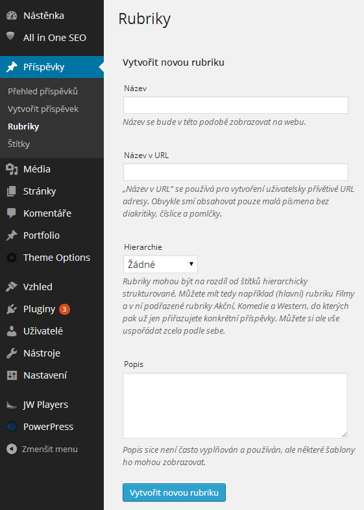Image resolution: width=364 pixels, height=510 pixels.
Task: Click Vytvořit novou rubriku button
Action: [174, 492]
